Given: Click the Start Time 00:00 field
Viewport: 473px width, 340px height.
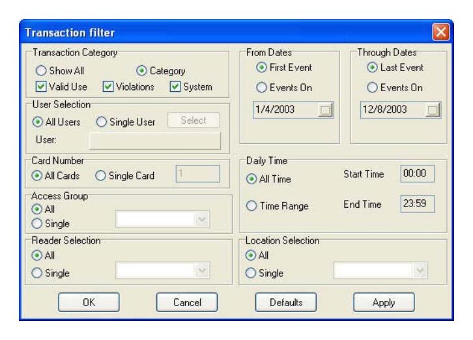Looking at the screenshot, I should pyautogui.click(x=418, y=173).
